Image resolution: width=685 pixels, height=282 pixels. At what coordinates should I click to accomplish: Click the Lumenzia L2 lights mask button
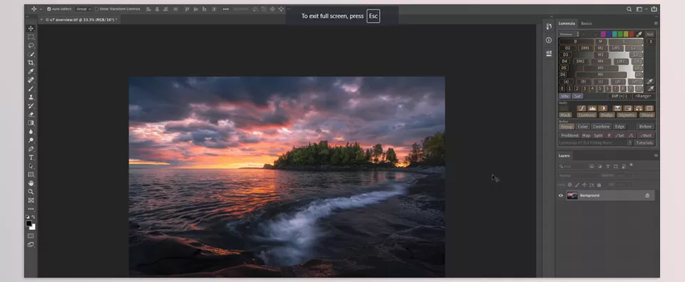click(x=634, y=48)
